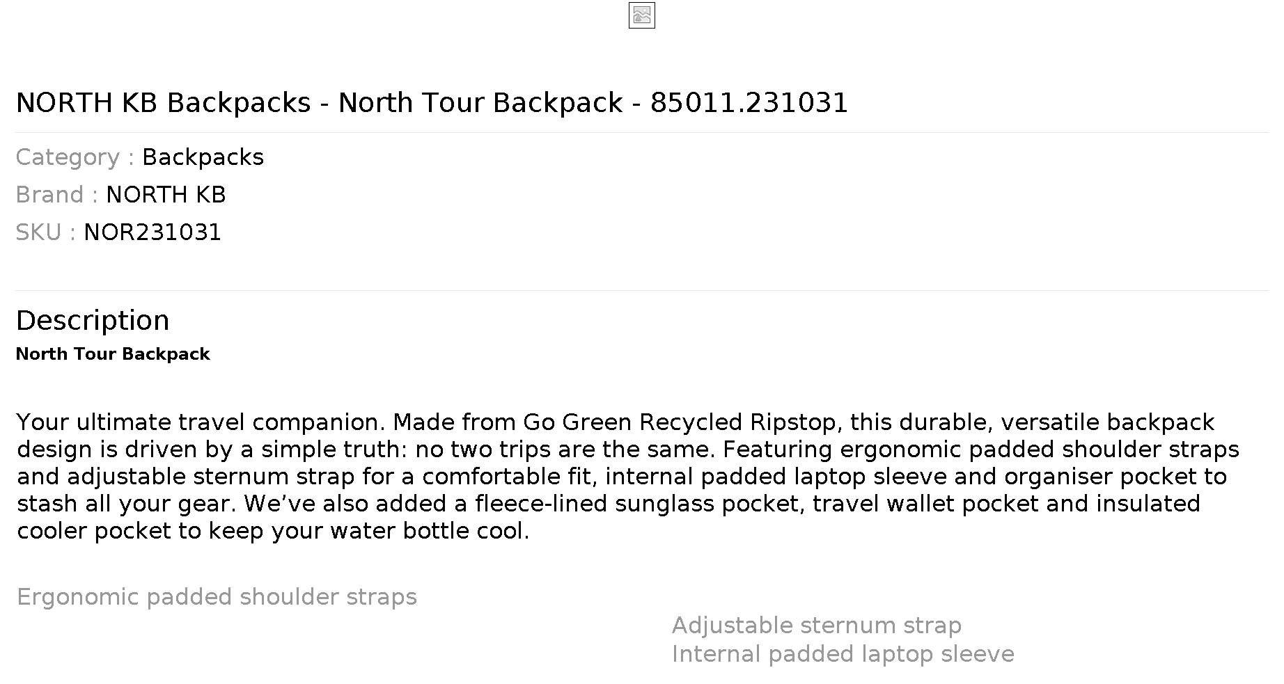1284x684 pixels.
Task: Click 'Adjustable sternum strap' feature item
Action: point(817,626)
